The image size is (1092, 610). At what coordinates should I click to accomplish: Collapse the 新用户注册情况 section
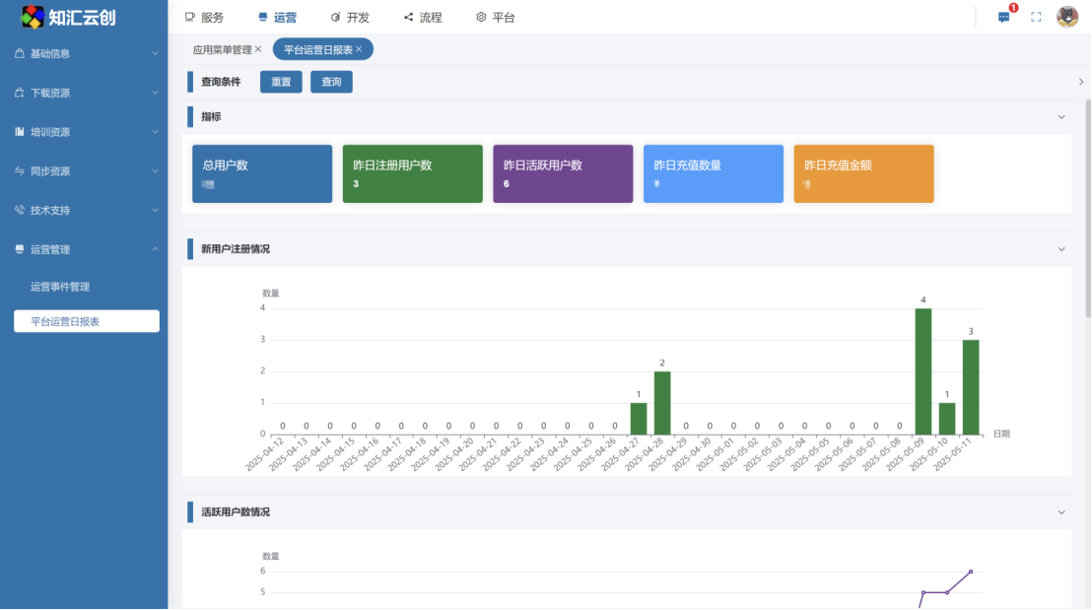[x=1061, y=249]
